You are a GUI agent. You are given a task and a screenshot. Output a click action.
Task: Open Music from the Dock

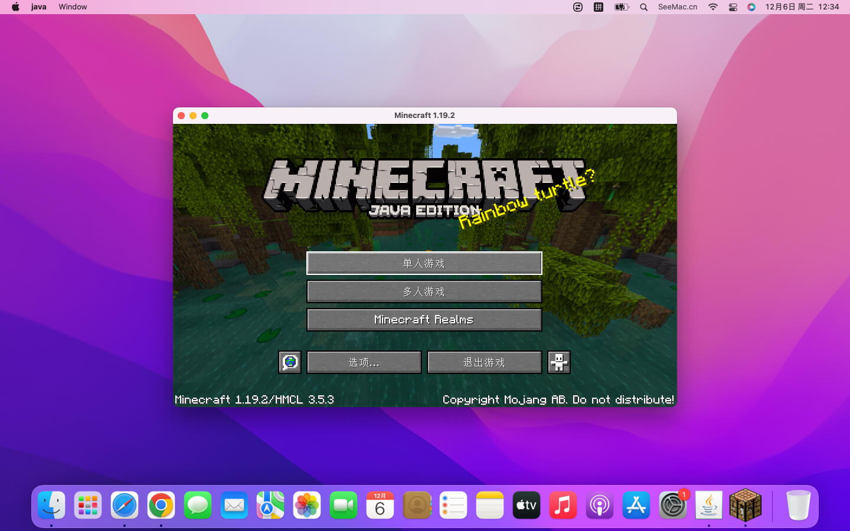click(563, 506)
